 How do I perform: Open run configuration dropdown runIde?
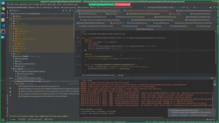pos(161,8)
